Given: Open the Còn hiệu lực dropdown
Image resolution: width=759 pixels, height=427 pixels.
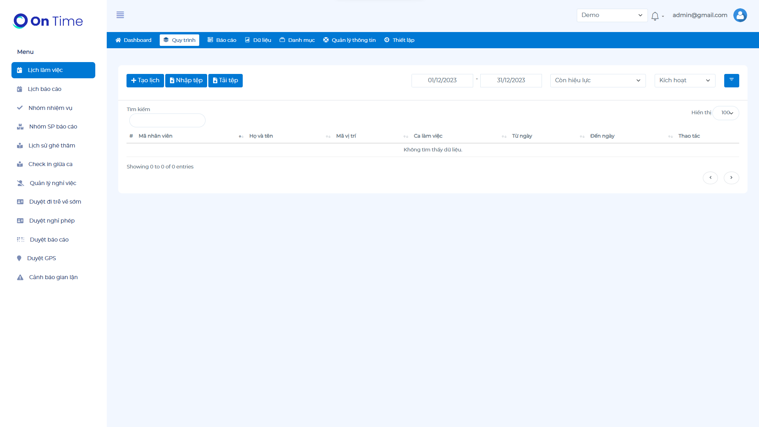Looking at the screenshot, I should [x=598, y=80].
